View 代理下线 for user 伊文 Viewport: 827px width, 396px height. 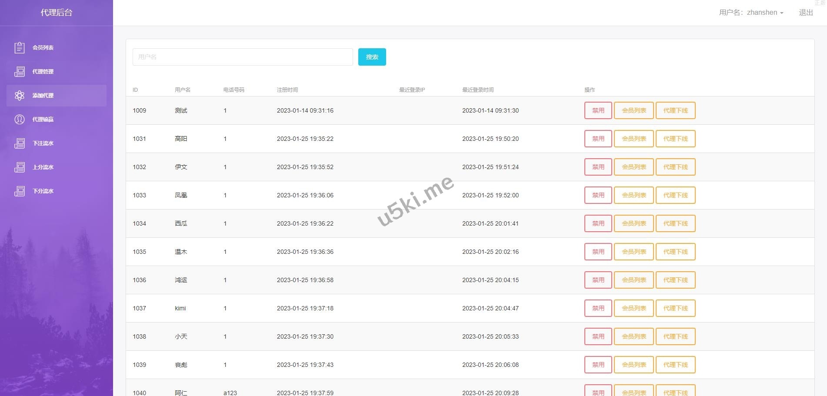click(x=675, y=167)
